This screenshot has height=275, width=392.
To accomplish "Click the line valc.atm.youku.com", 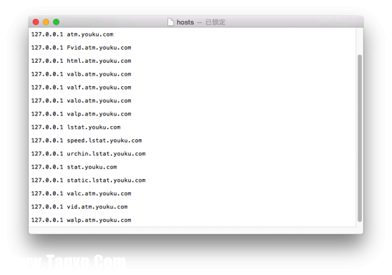I will [81, 193].
